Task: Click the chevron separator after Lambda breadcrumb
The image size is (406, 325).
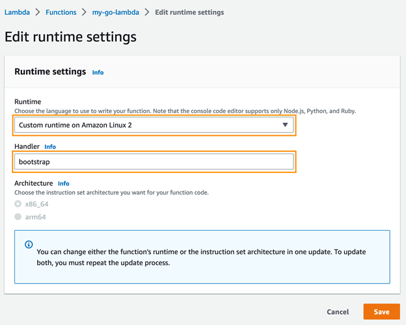Action: point(38,12)
